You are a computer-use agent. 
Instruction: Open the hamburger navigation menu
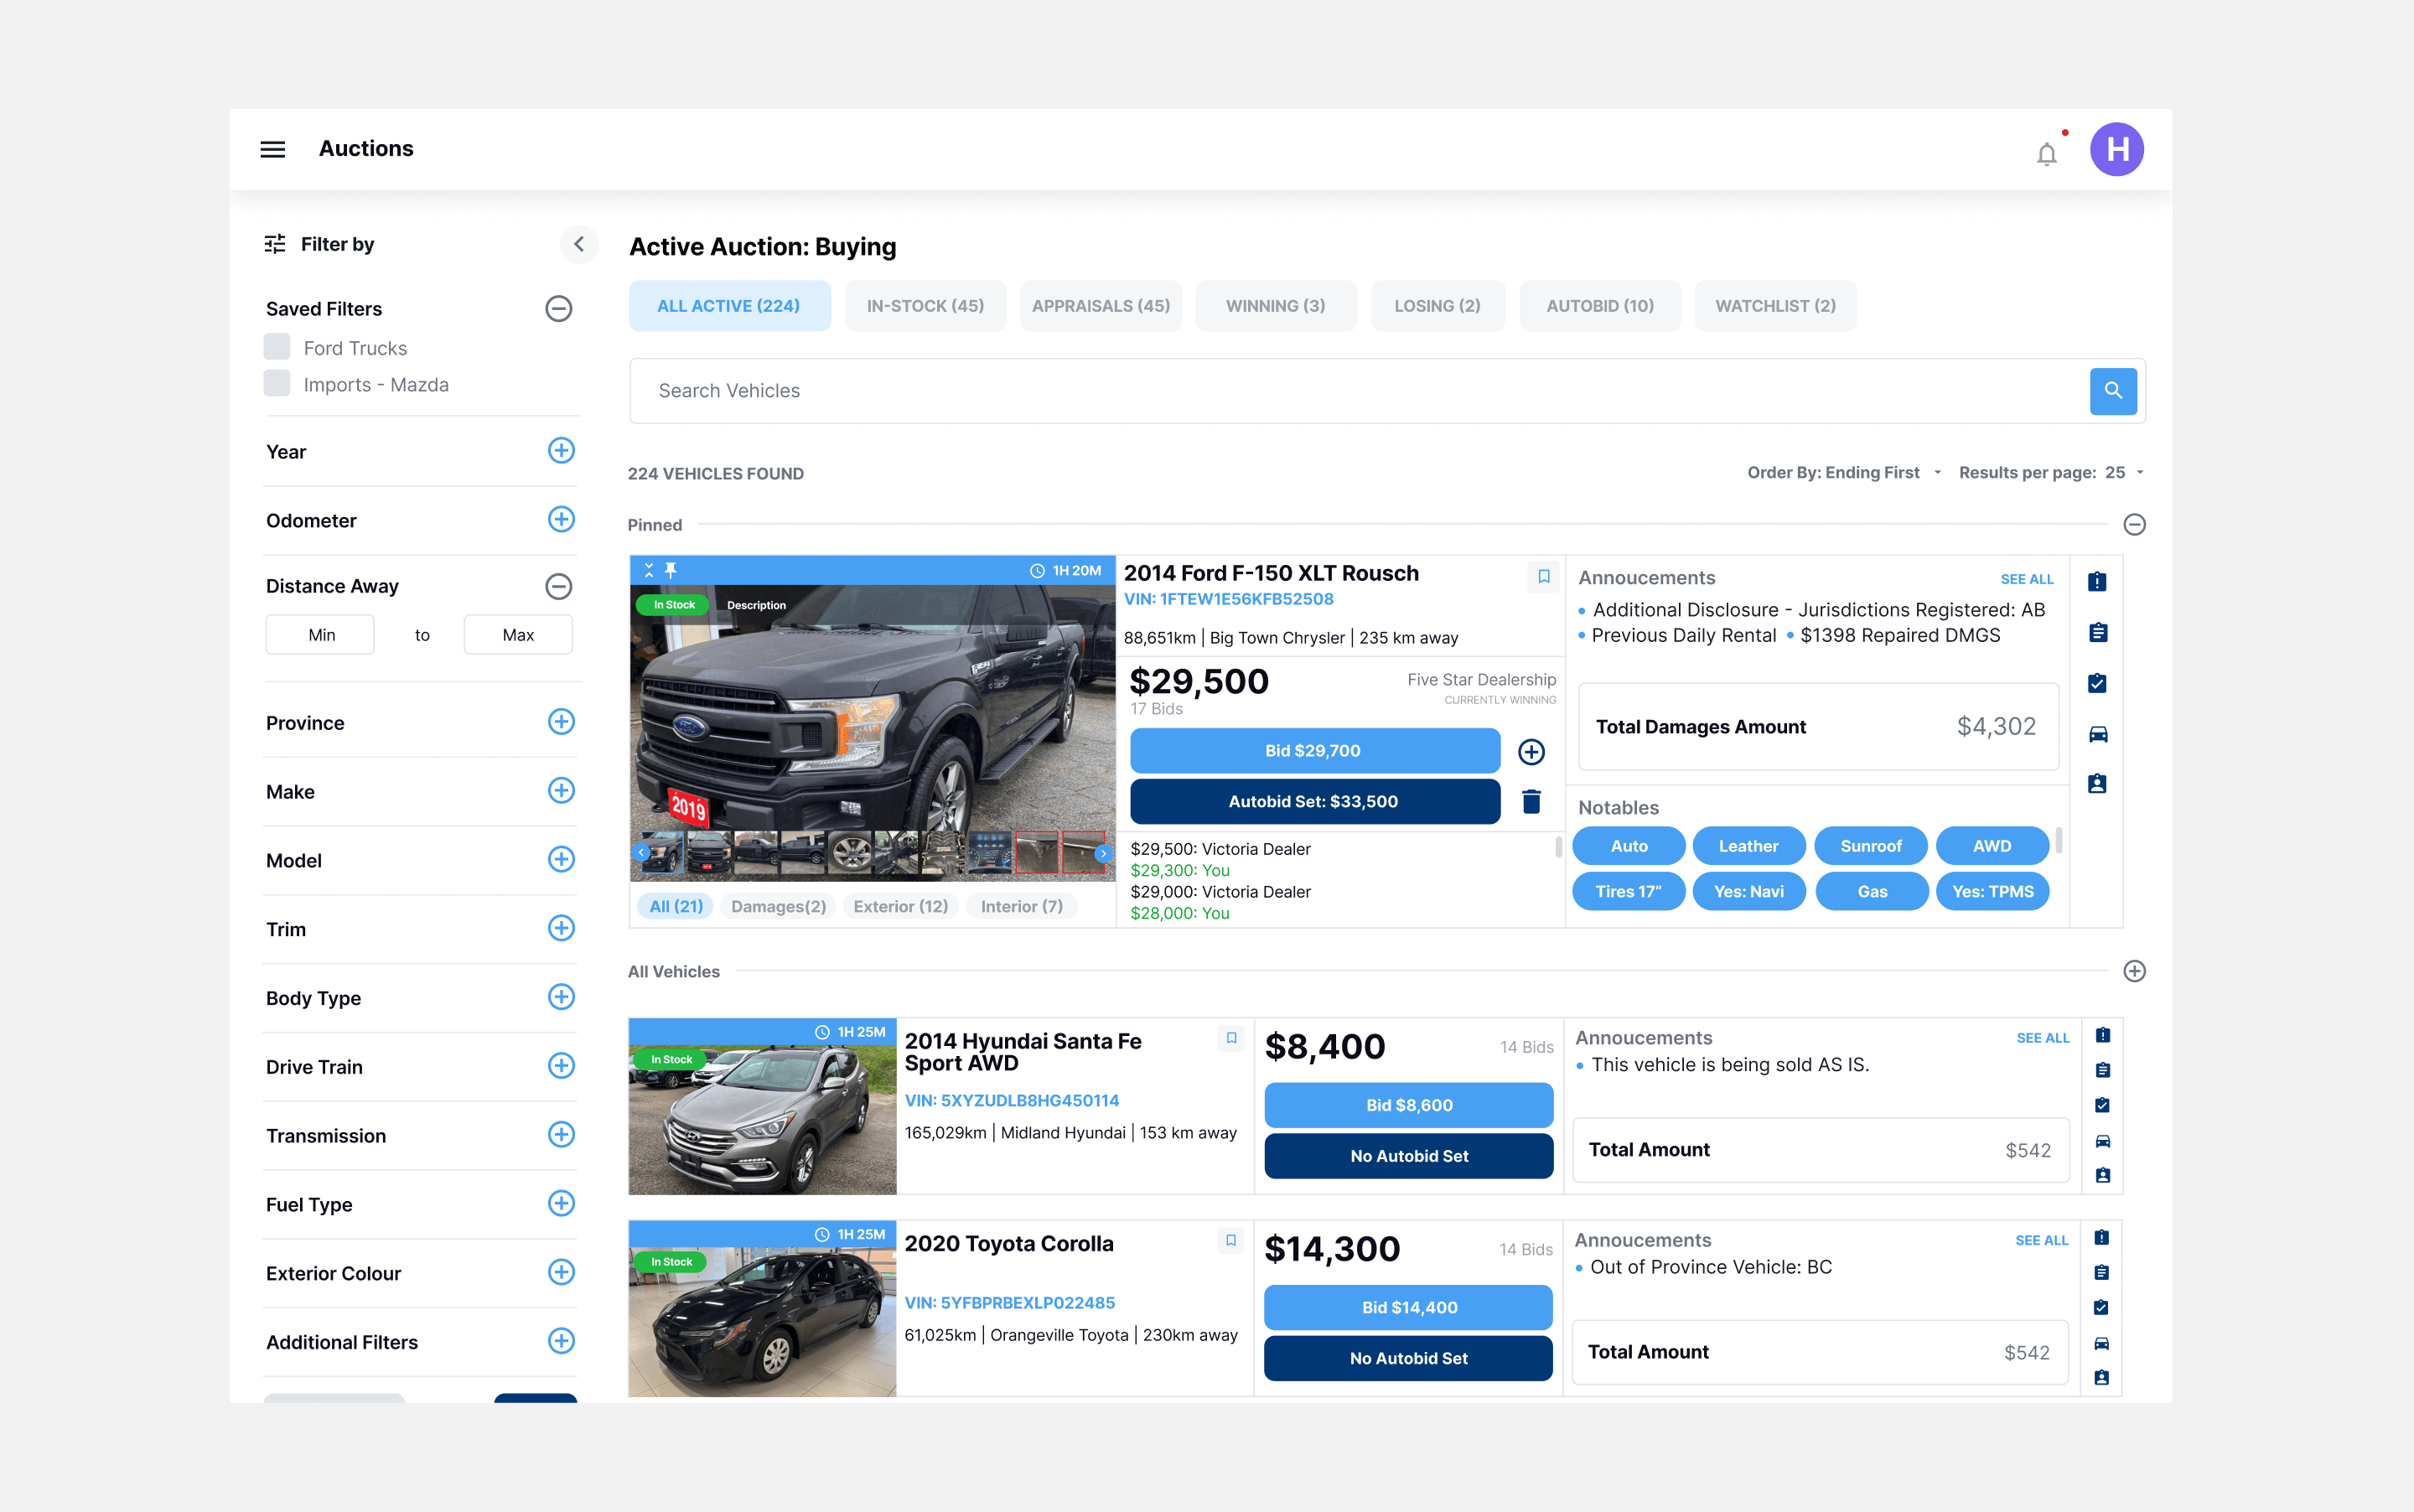coord(272,149)
